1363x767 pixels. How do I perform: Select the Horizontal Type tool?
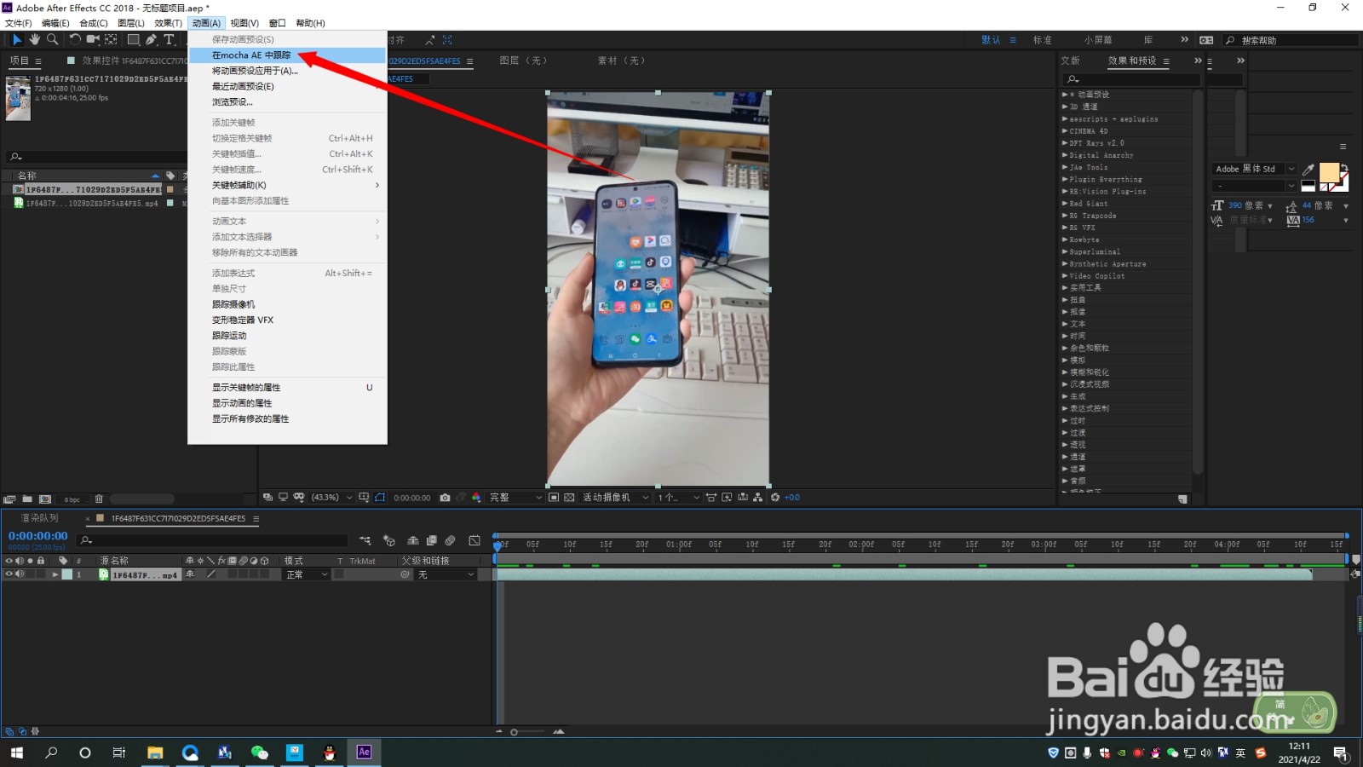[x=169, y=39]
